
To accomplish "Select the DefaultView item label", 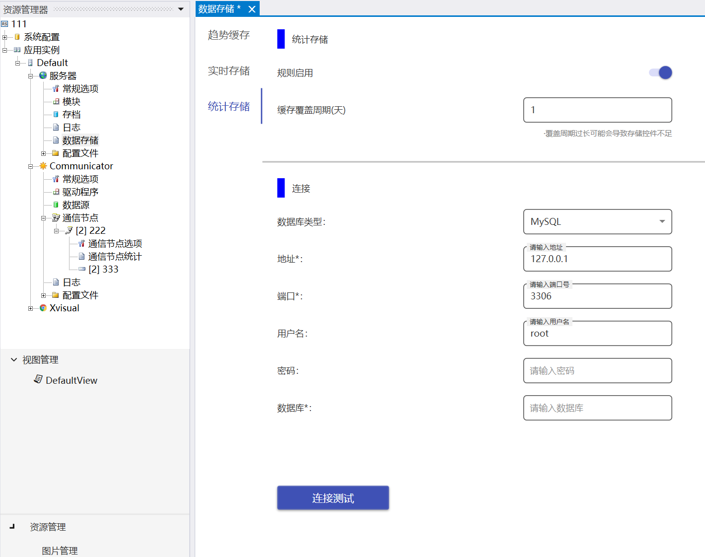I will (x=71, y=380).
